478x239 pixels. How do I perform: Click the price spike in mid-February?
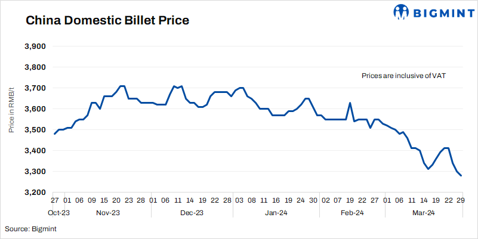tap(350, 103)
